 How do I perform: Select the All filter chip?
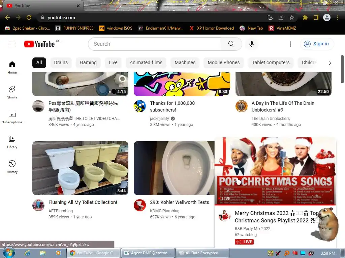click(x=39, y=63)
